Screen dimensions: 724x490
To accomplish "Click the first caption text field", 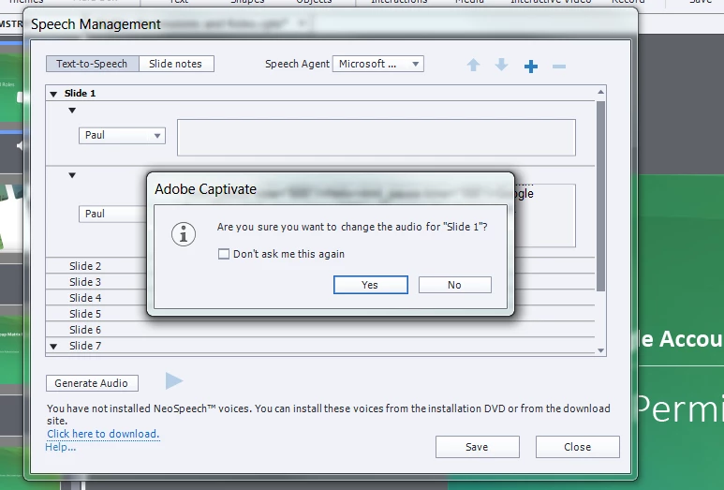I will [377, 138].
